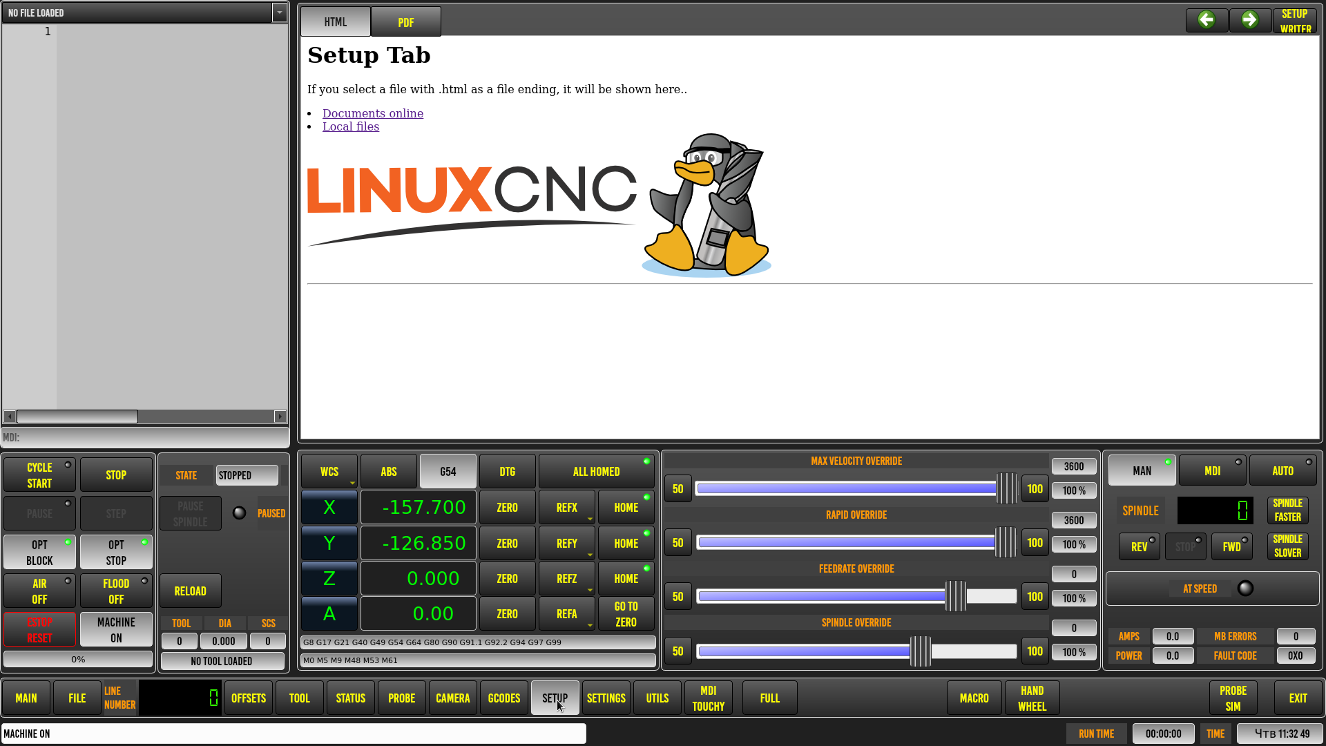Click the A axis label button
The image size is (1326, 746).
click(x=329, y=613)
